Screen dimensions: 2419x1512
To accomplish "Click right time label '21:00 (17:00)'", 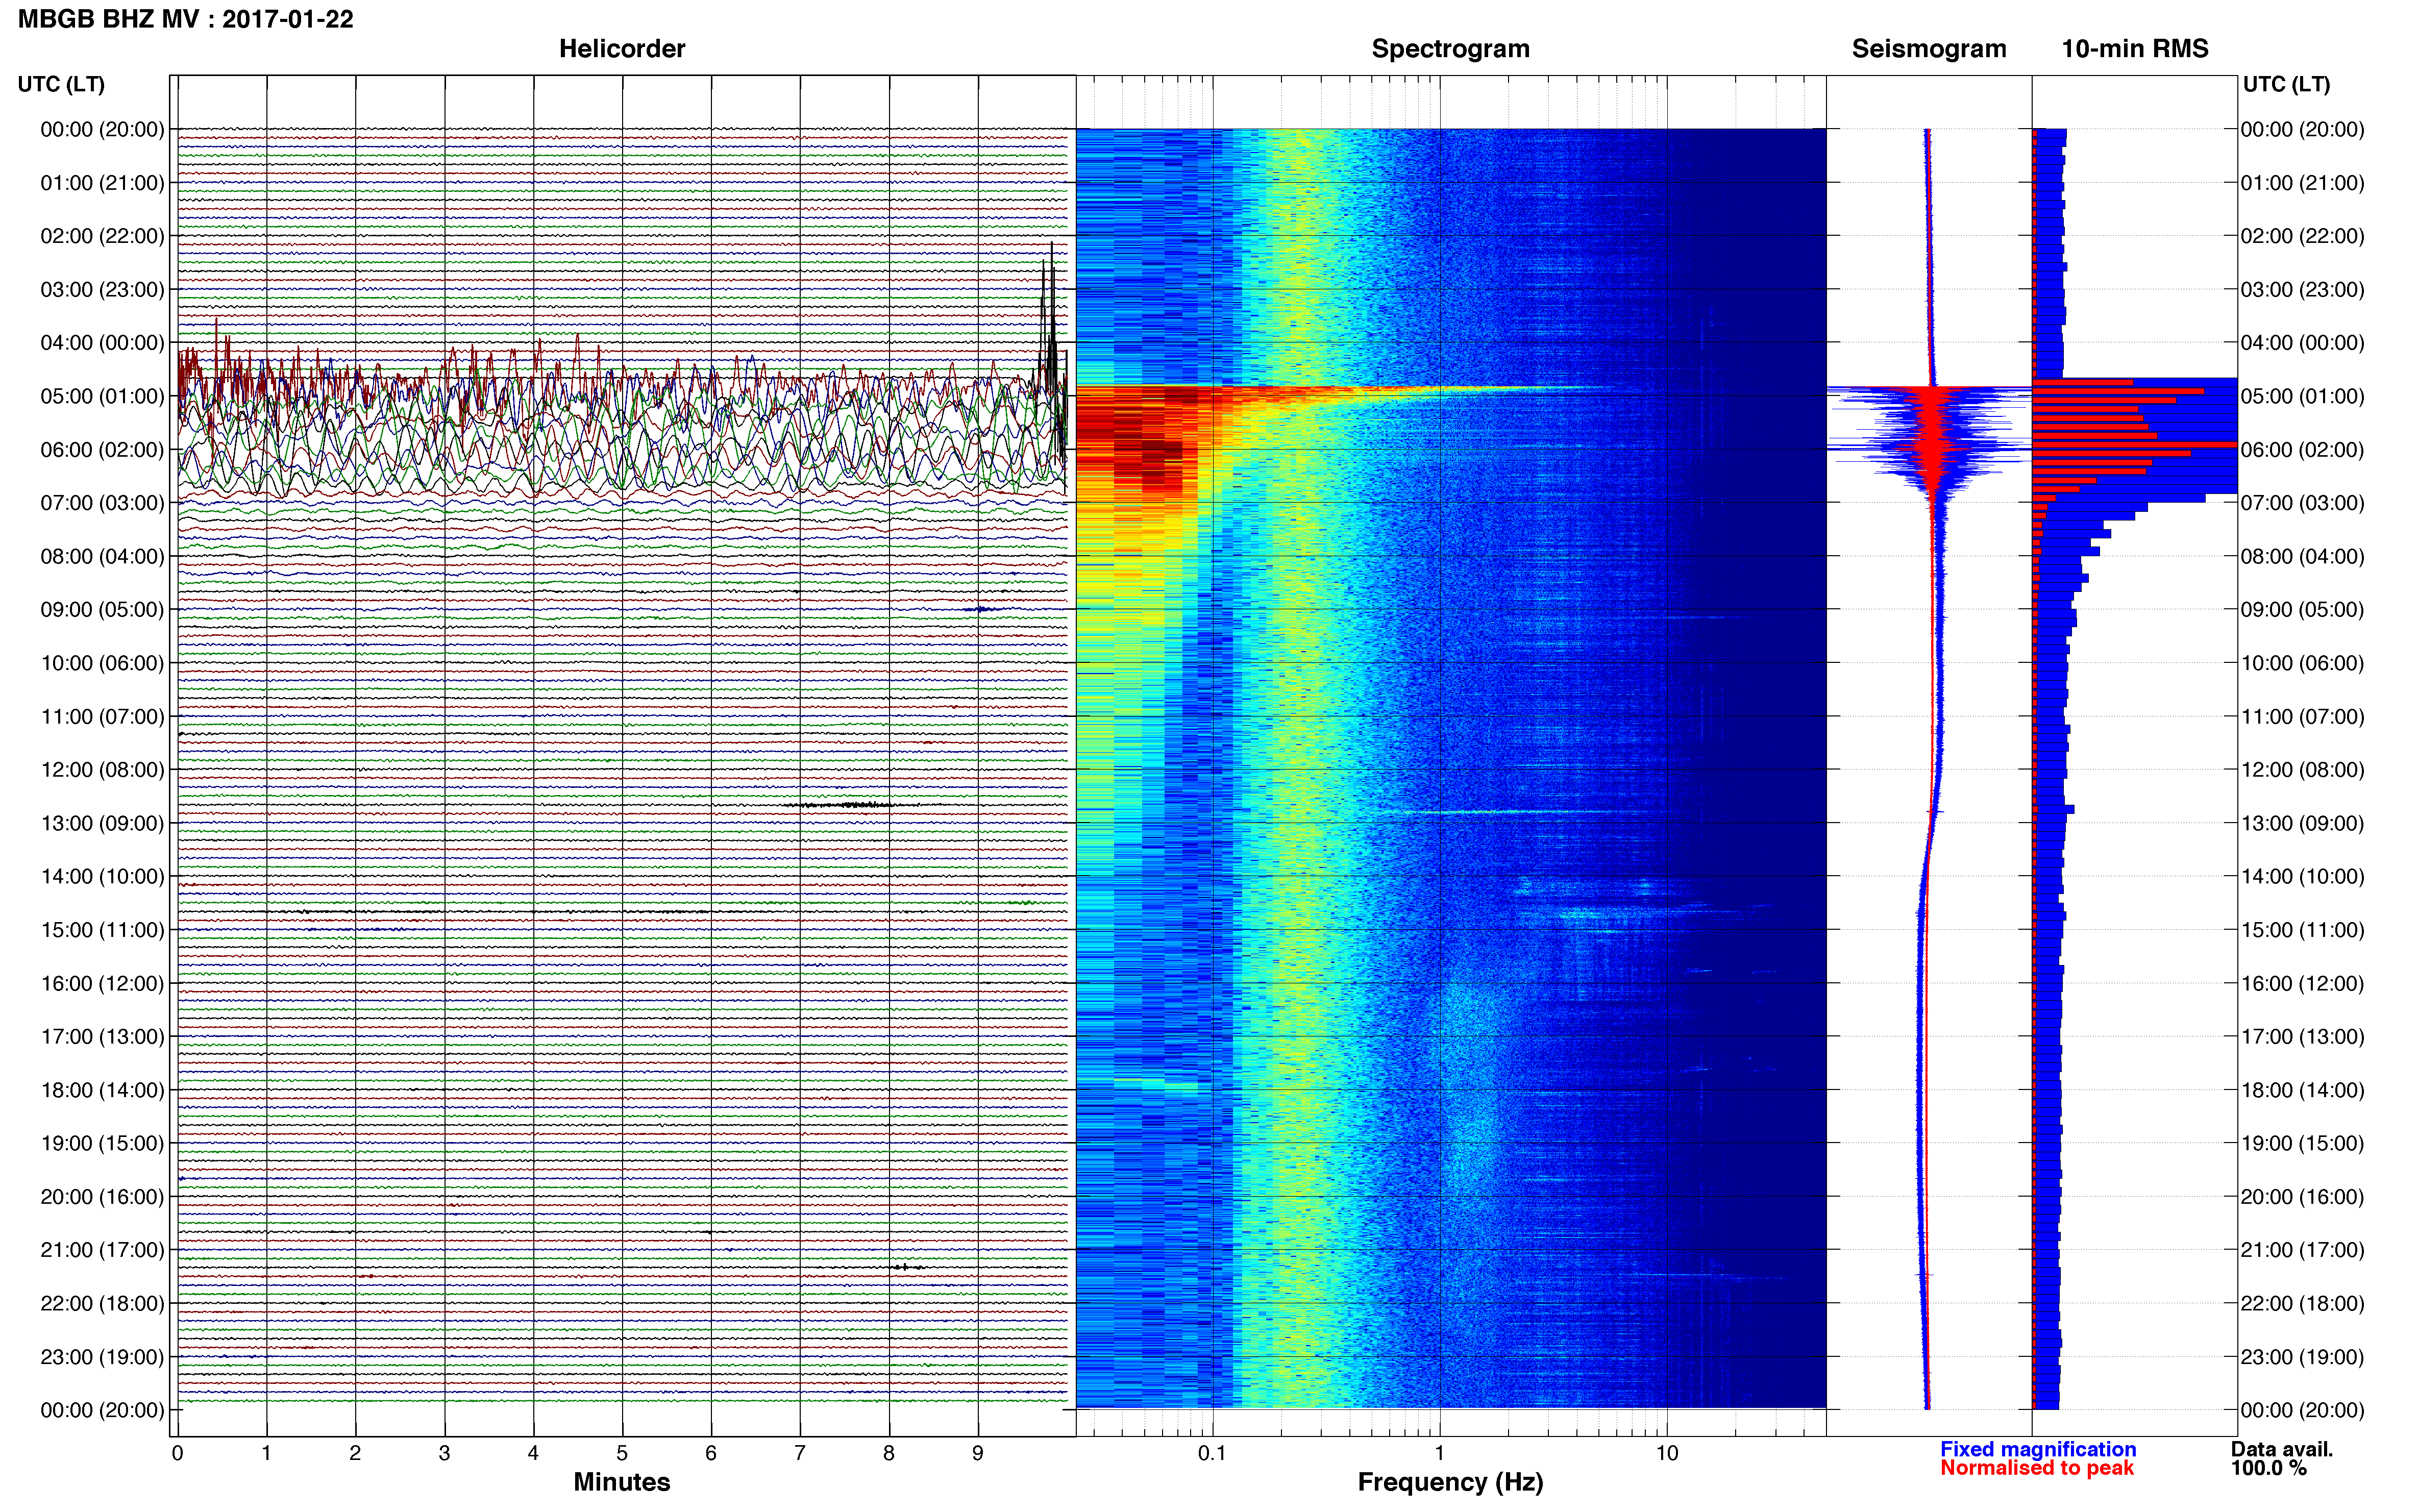I will click(2302, 1250).
